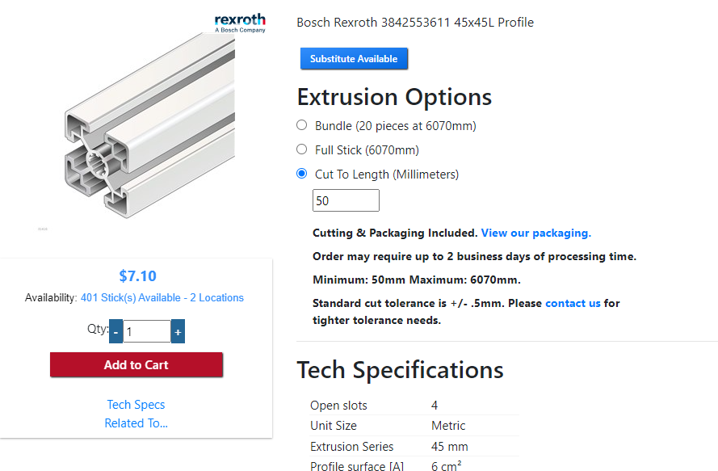Select the Bundle 20 pieces option
The image size is (718, 471).
pyautogui.click(x=302, y=125)
